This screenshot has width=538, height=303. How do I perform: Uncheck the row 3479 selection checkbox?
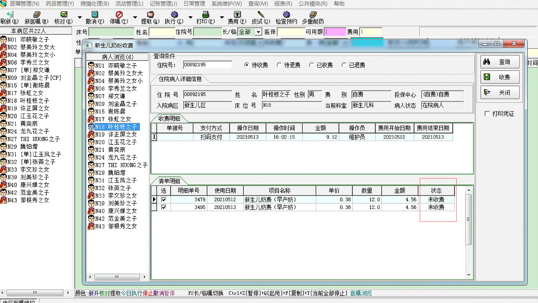pos(164,199)
